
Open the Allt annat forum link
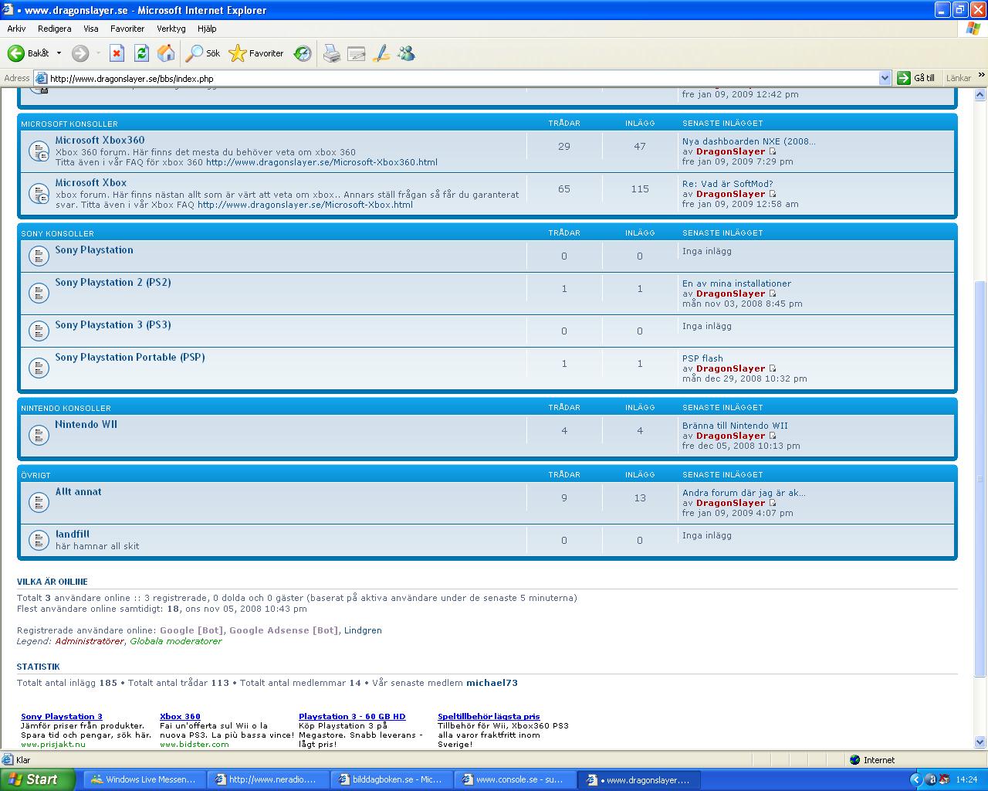(78, 492)
